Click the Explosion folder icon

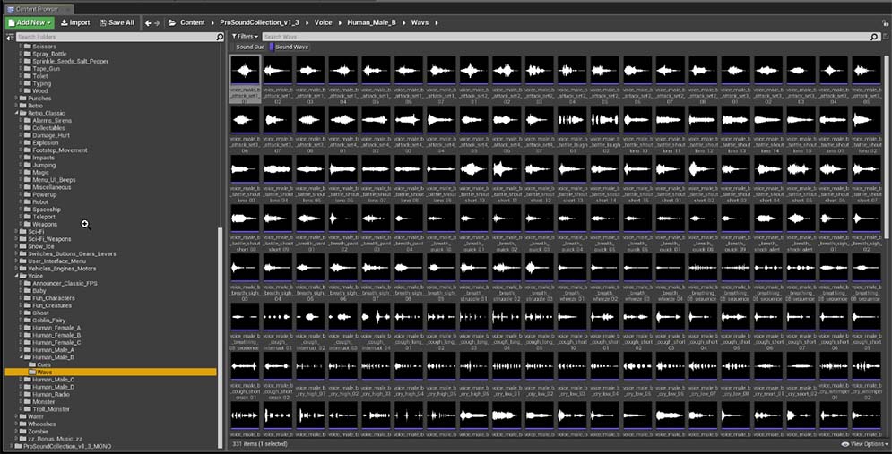27,142
